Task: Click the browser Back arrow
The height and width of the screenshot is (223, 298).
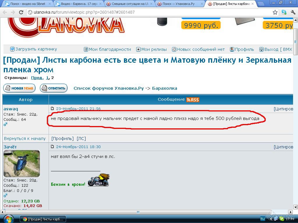Action: 5,12
